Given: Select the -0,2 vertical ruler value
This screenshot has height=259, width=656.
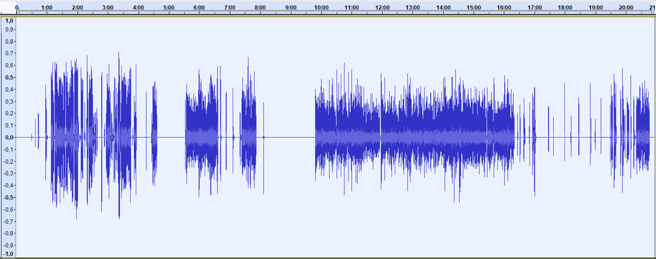Looking at the screenshot, I should click(8, 161).
